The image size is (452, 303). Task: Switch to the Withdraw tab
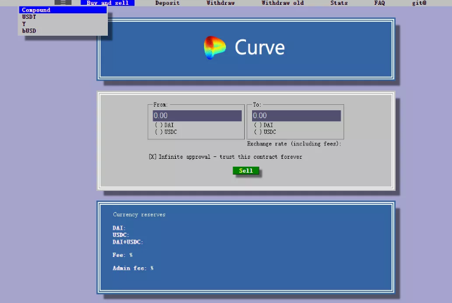click(221, 3)
